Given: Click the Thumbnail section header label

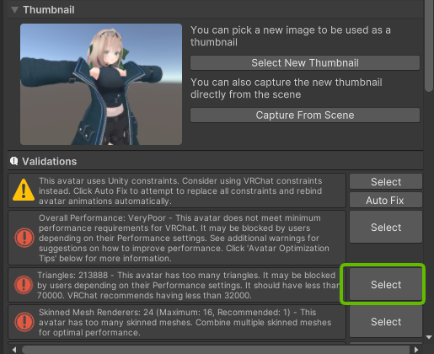Looking at the screenshot, I should [49, 10].
